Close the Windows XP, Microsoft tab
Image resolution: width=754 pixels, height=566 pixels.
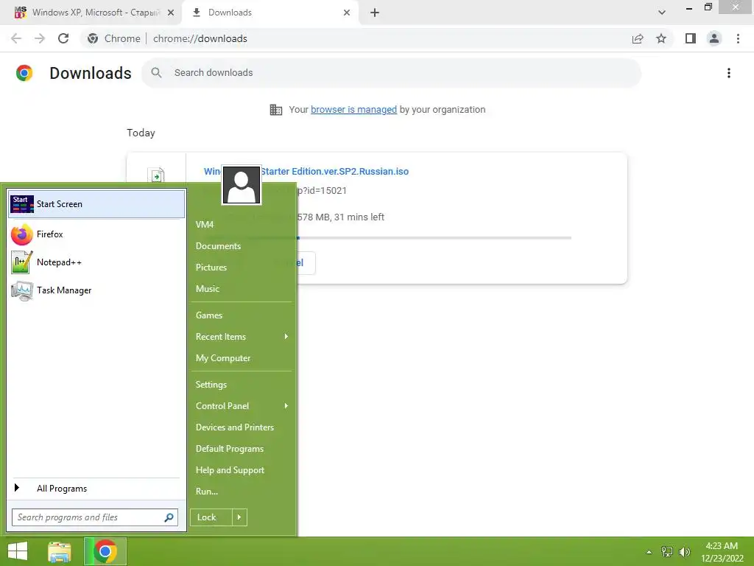pyautogui.click(x=171, y=13)
